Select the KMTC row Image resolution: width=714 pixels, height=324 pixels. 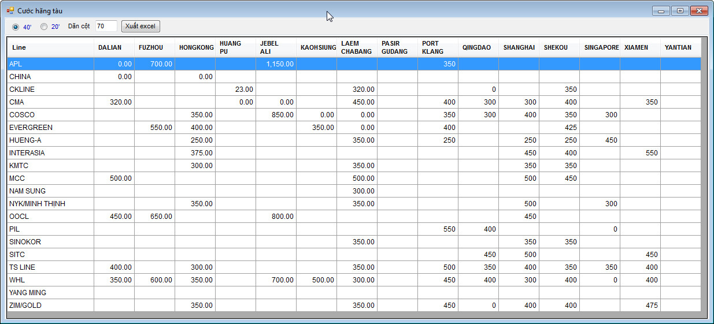click(354, 165)
